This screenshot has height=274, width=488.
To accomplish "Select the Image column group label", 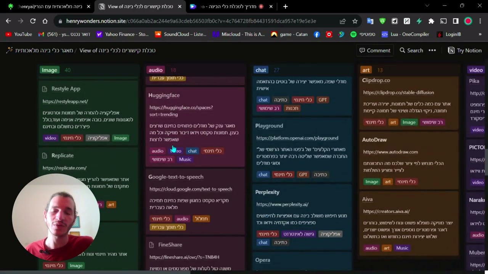I will tap(49, 70).
